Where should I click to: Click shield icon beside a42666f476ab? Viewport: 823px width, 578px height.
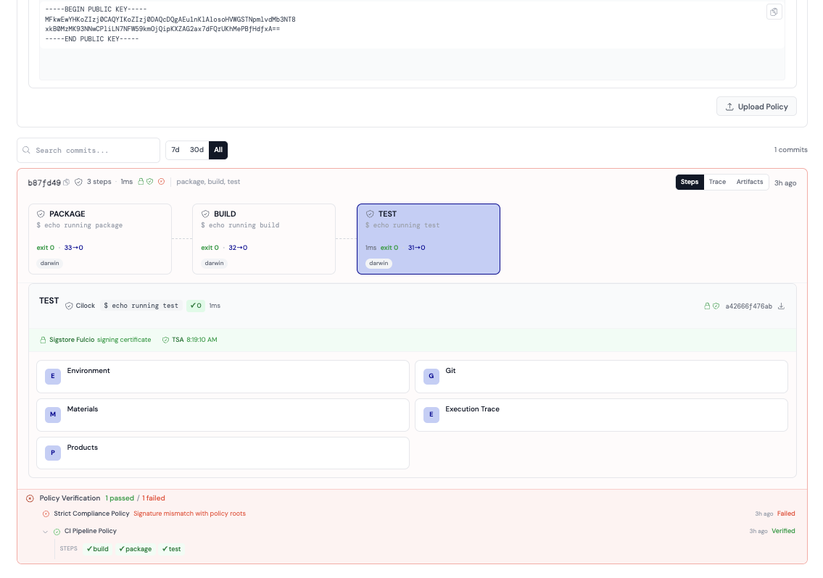tap(716, 306)
